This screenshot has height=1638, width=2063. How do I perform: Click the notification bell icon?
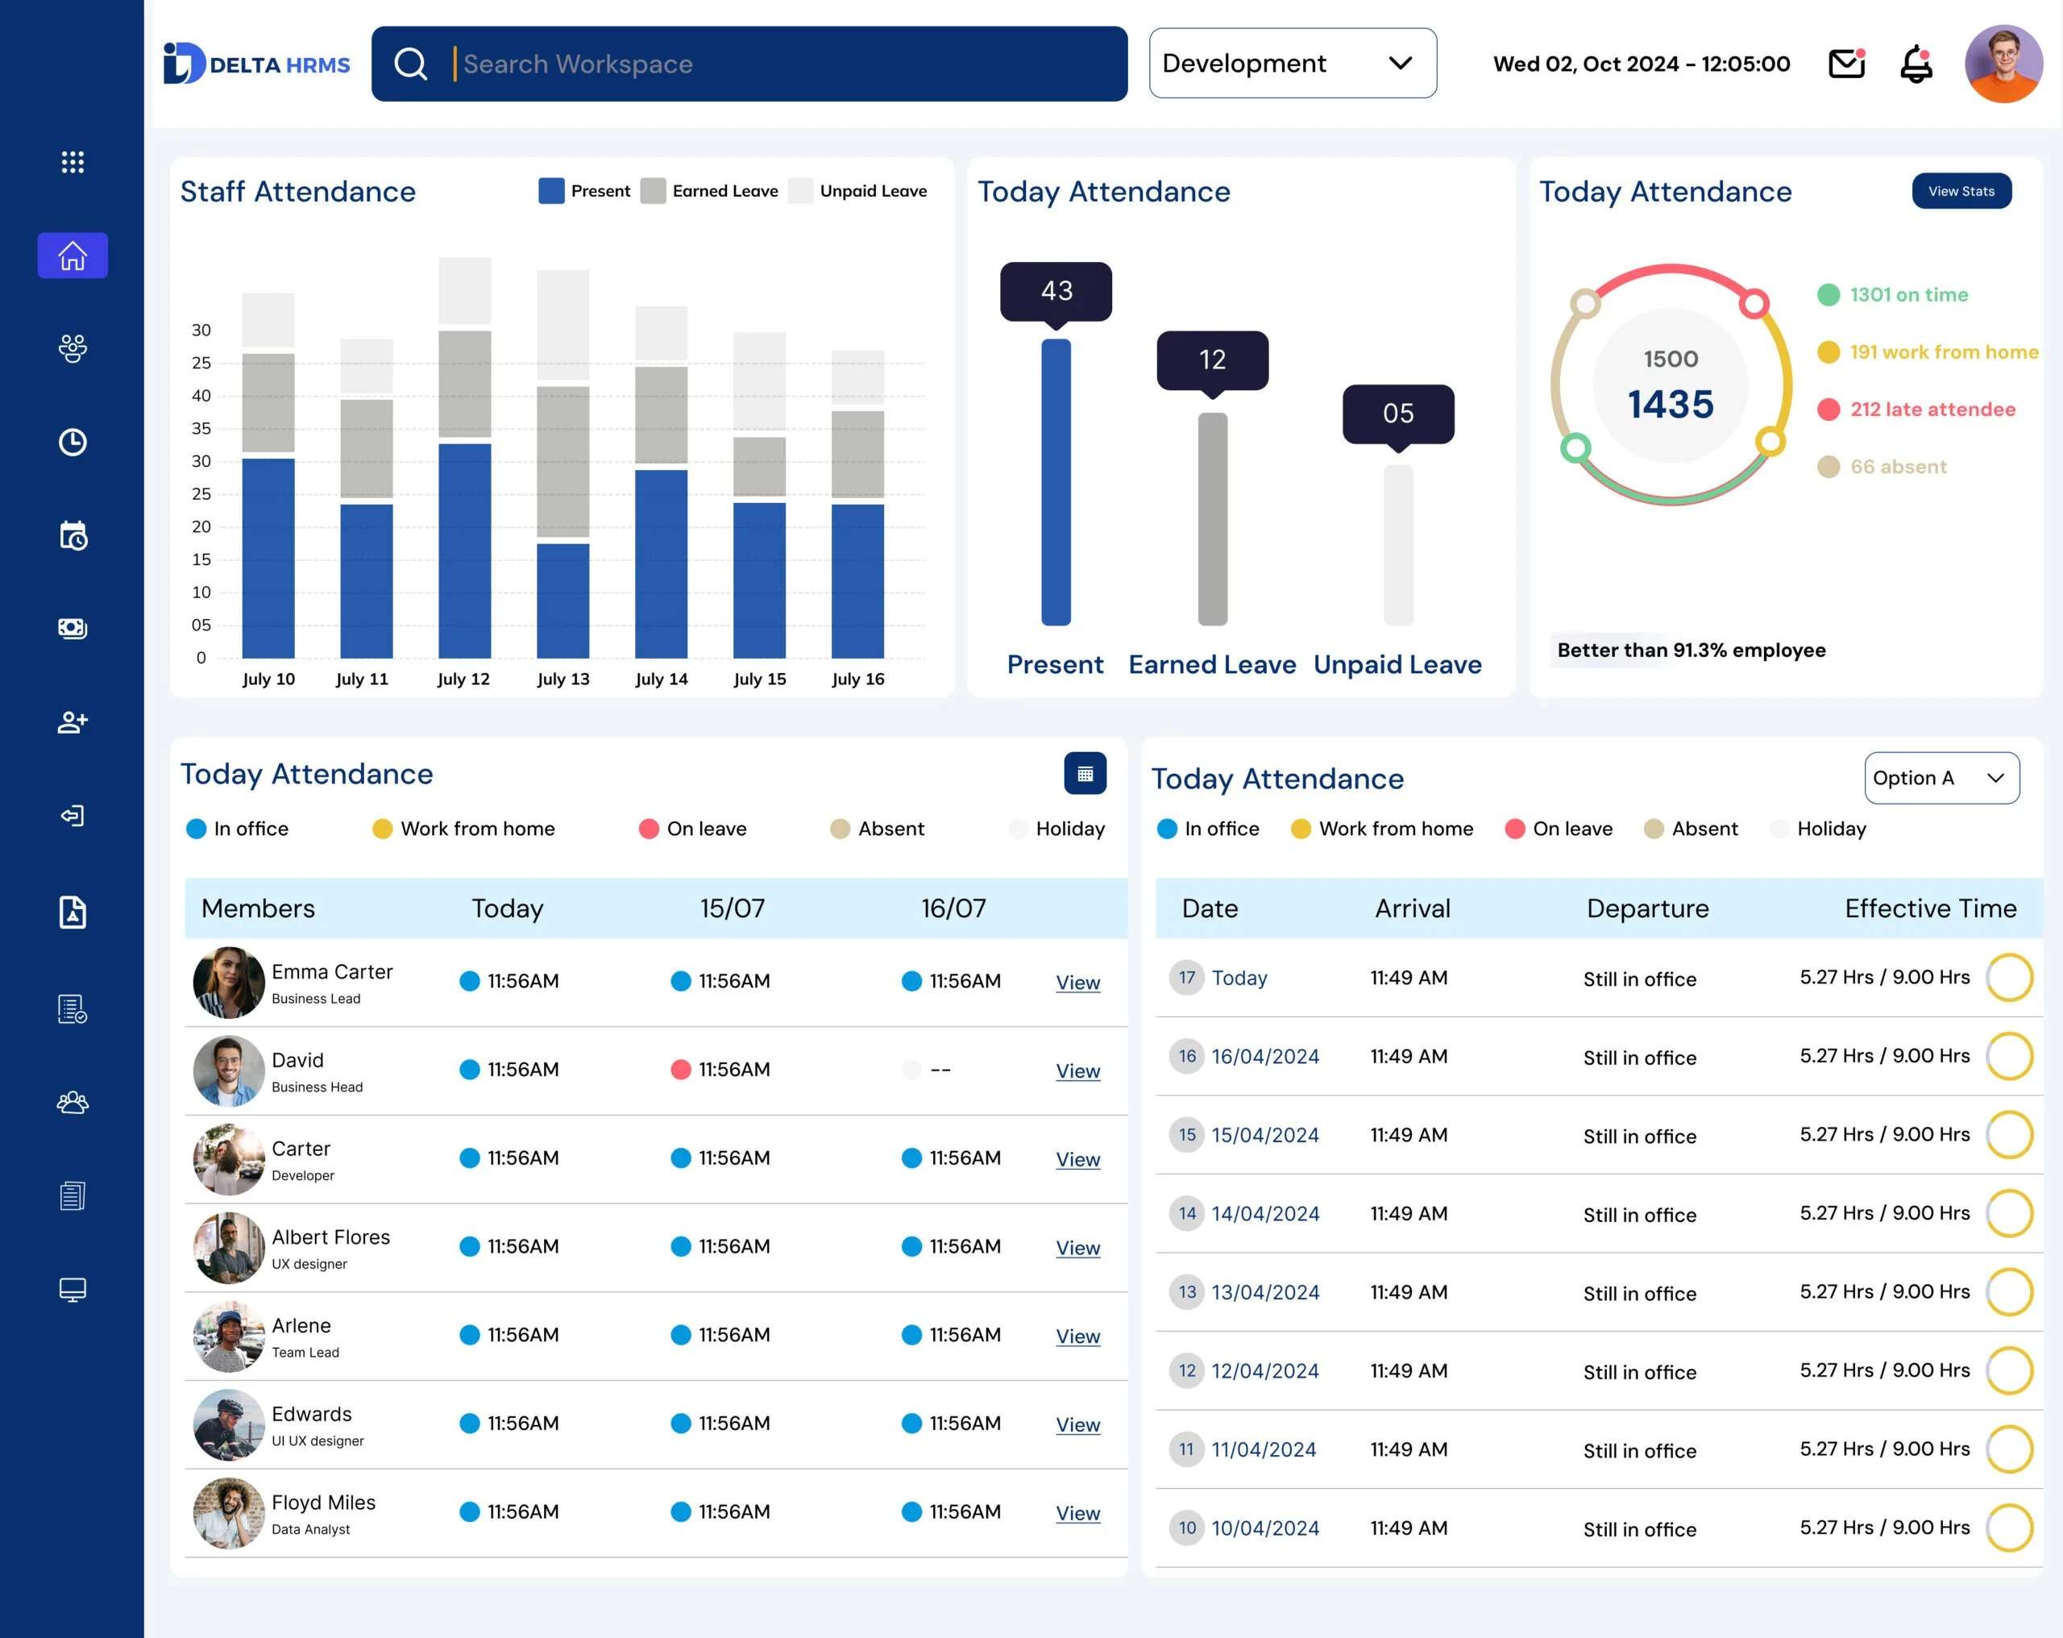point(1916,64)
